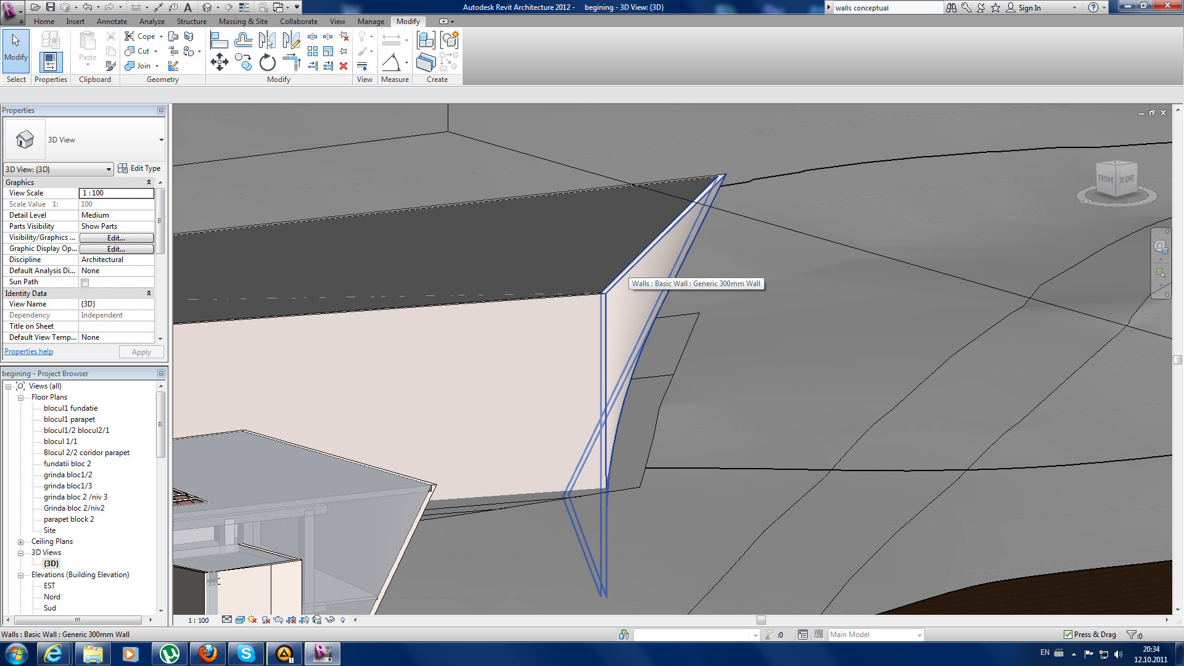The image size is (1184, 666).
Task: Click the Trim/Extend to Corner icon
Action: tap(291, 62)
